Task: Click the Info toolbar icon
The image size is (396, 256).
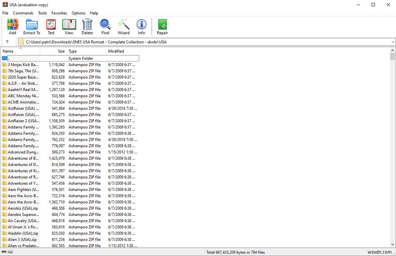Action: coord(141,26)
